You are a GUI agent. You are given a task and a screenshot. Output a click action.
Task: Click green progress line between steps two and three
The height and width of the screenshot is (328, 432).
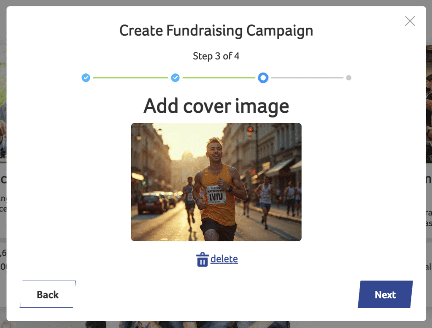pyautogui.click(x=219, y=78)
